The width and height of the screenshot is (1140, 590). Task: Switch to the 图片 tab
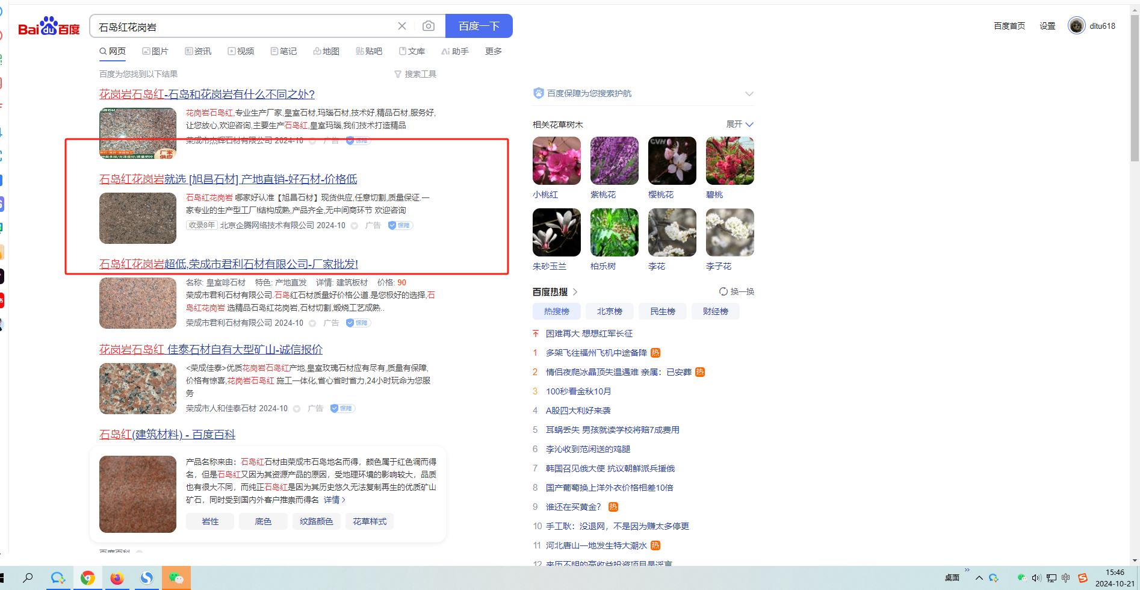pos(155,52)
